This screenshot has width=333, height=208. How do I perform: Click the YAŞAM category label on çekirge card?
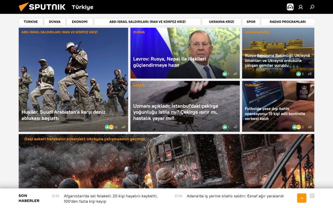(x=139, y=85)
